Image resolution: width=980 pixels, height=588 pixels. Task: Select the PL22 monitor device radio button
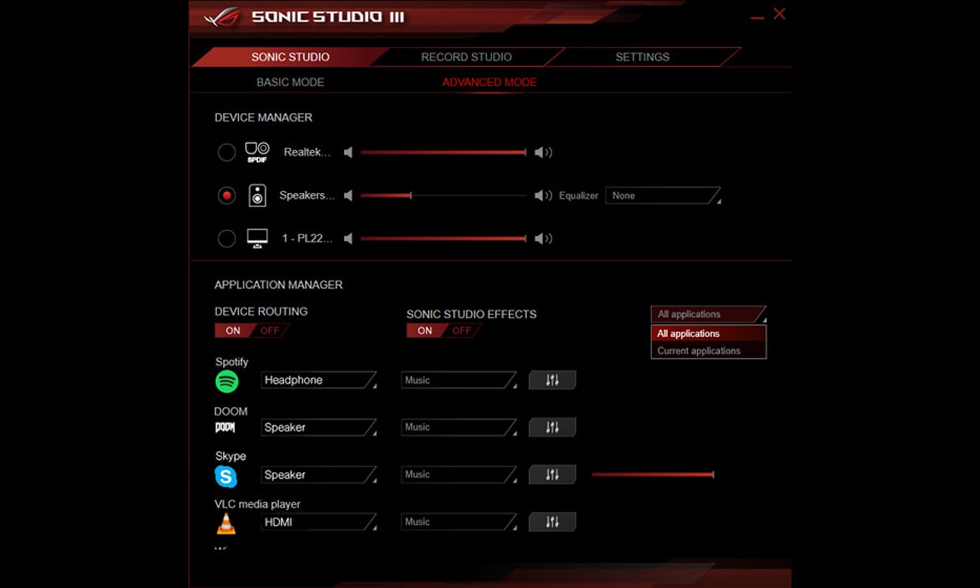point(227,239)
